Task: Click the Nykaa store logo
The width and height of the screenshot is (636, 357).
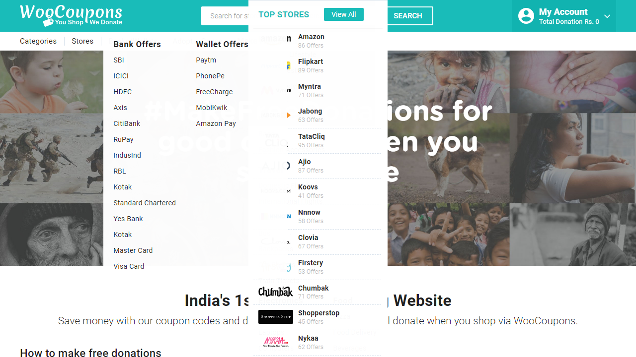Action: 275,342
